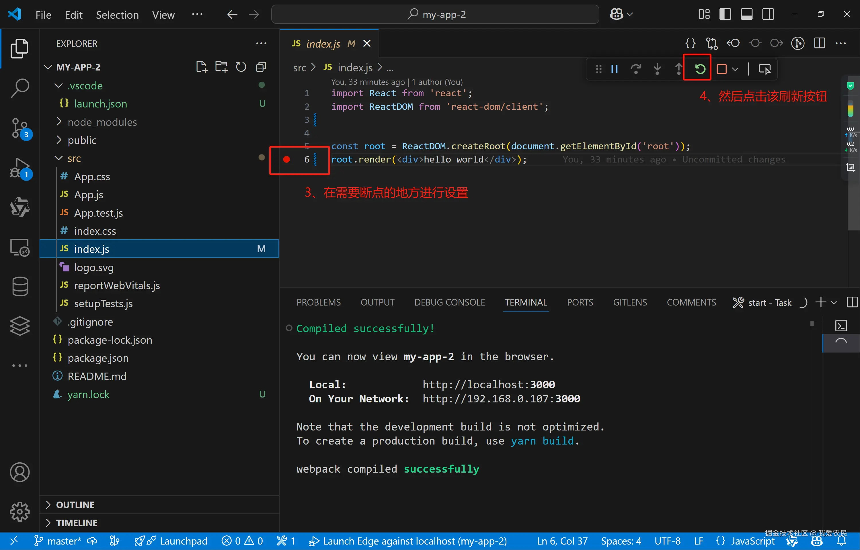The width and height of the screenshot is (860, 550).
Task: Switch to the DEBUG CONSOLE tab
Action: [449, 302]
